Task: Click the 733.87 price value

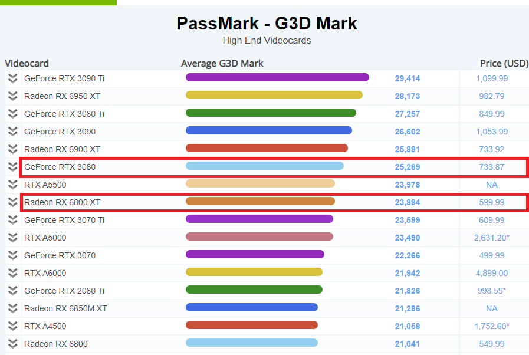Action: [492, 167]
